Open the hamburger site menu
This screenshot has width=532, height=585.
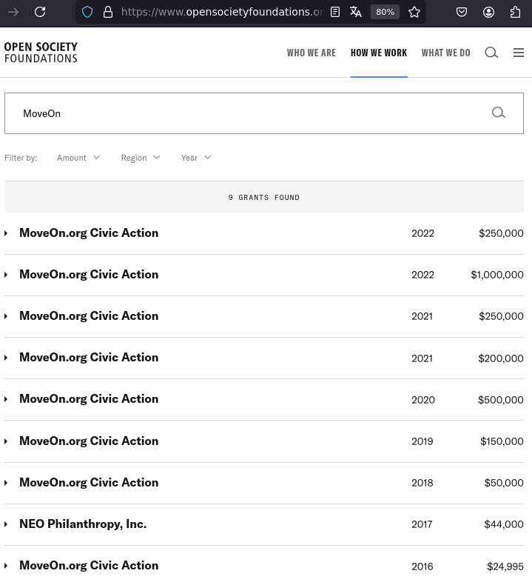[519, 53]
